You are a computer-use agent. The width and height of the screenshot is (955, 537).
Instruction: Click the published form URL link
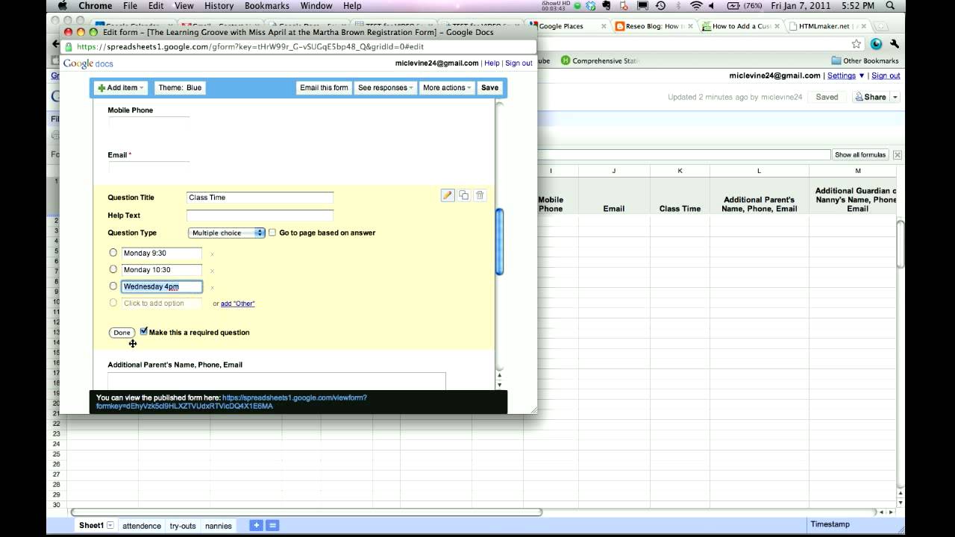click(232, 402)
